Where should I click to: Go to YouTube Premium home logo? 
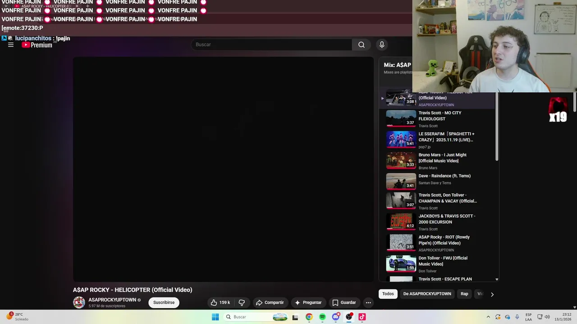[x=37, y=45]
